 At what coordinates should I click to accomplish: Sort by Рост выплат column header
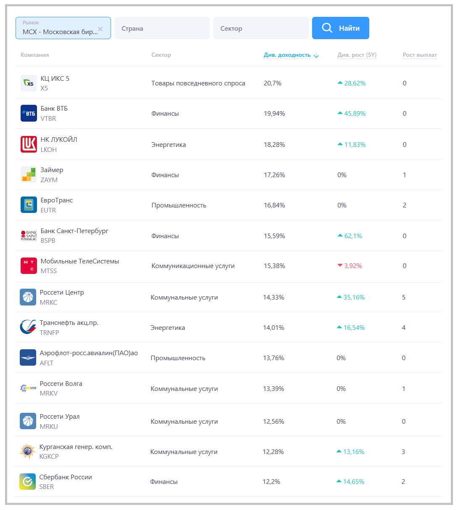420,55
